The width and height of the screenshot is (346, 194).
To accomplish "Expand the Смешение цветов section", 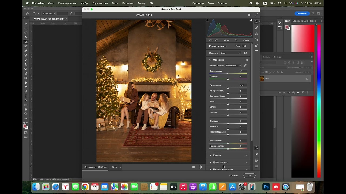I will (210, 169).
